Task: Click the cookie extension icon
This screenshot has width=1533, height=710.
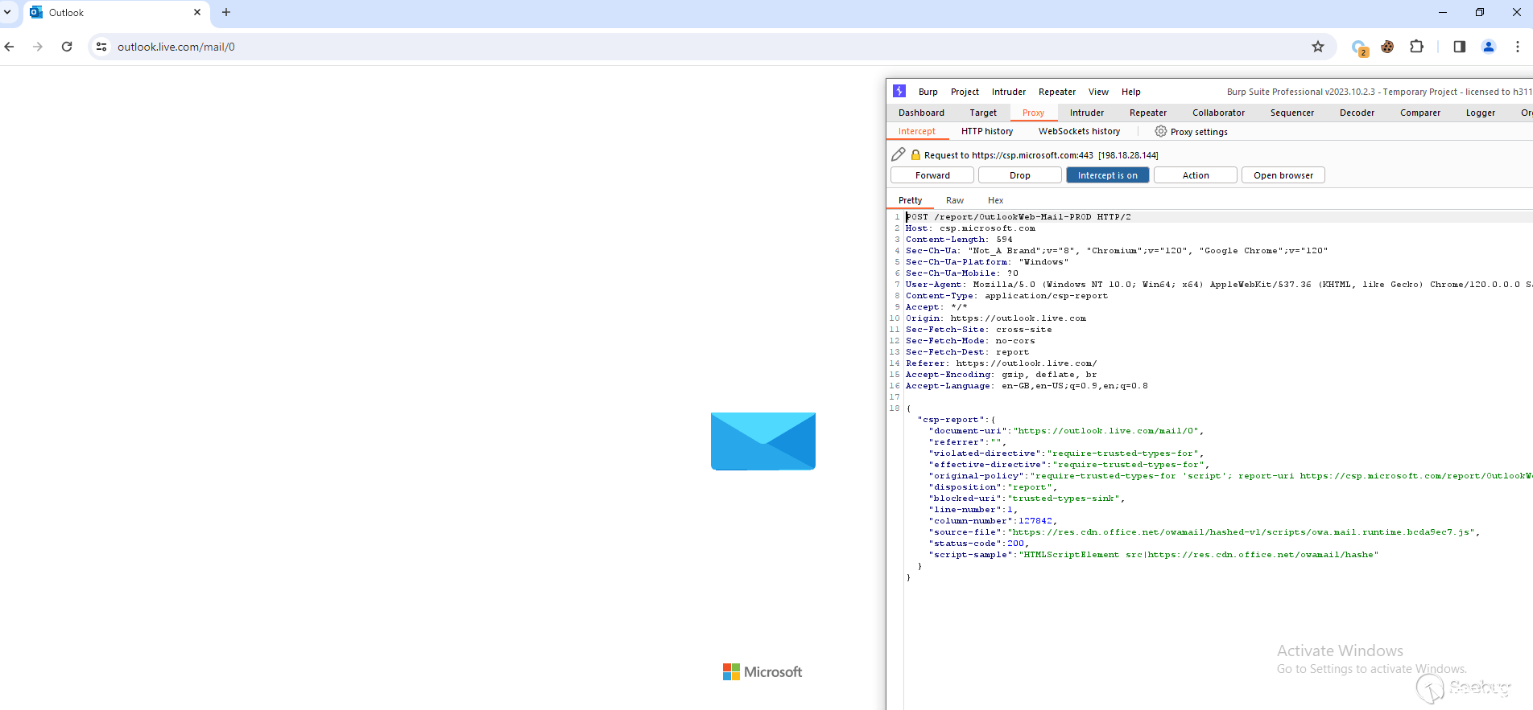Action: (1387, 47)
